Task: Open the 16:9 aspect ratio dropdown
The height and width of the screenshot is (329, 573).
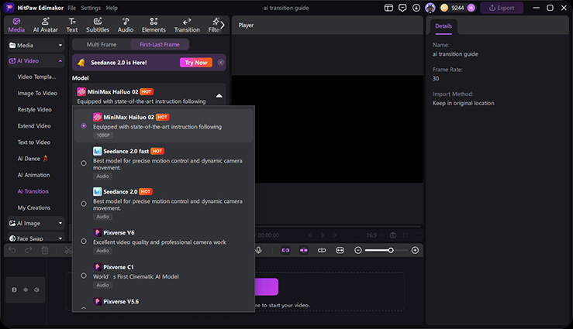Action: (x=375, y=235)
